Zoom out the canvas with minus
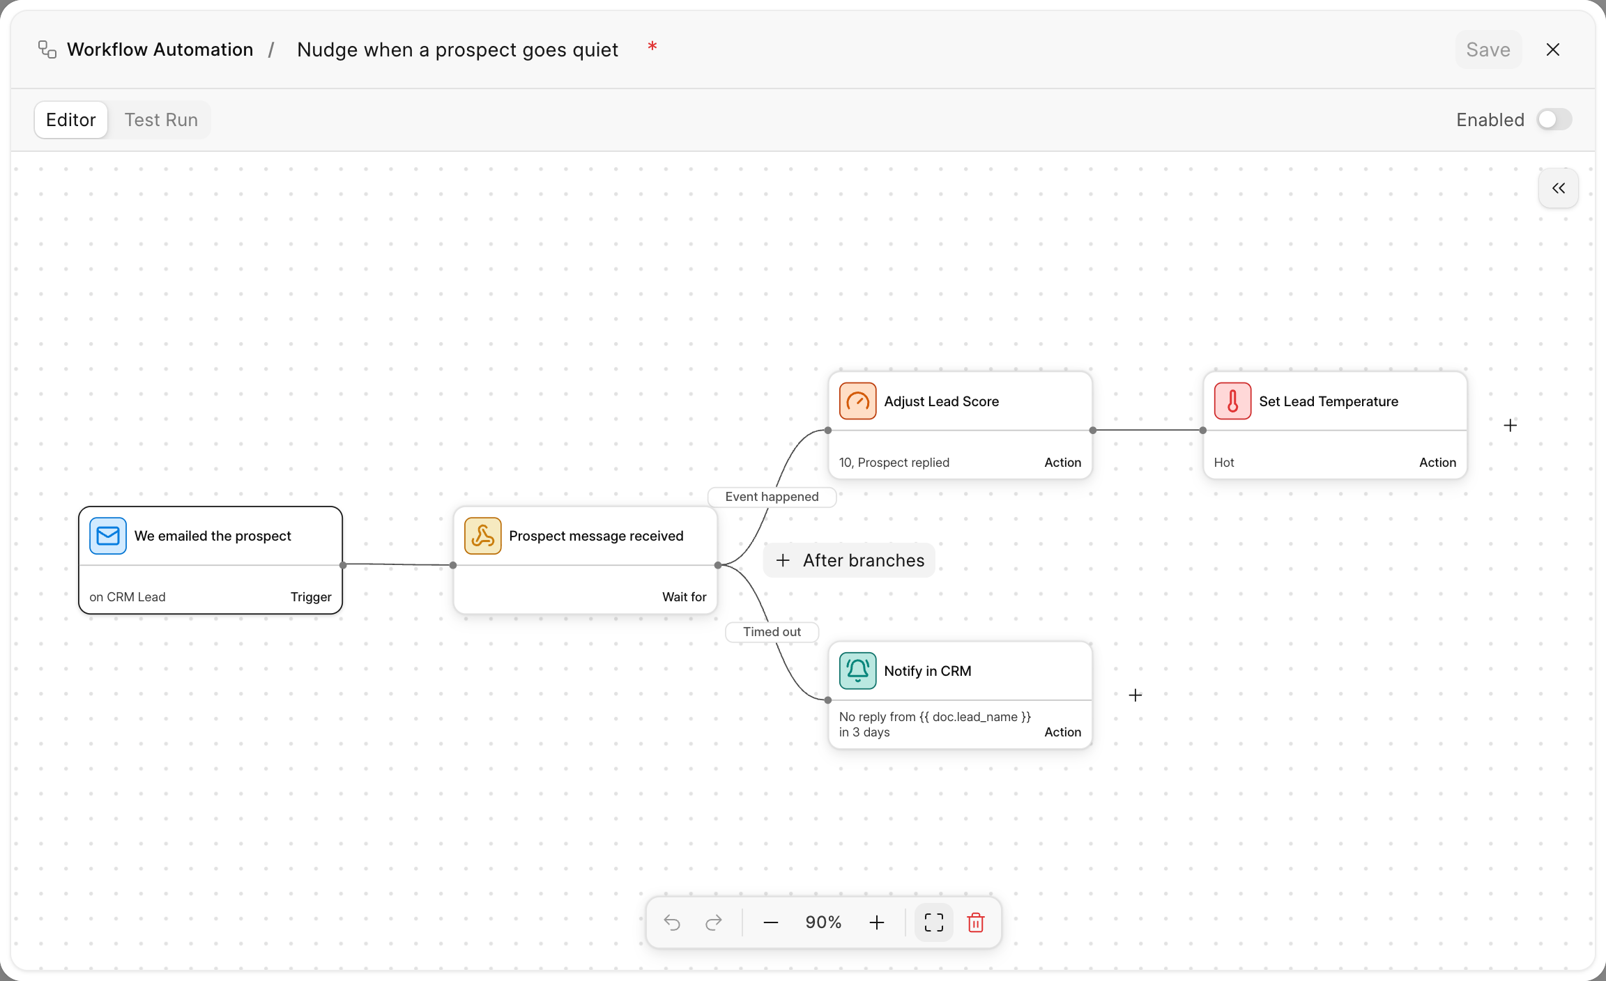The height and width of the screenshot is (981, 1606). tap(771, 922)
